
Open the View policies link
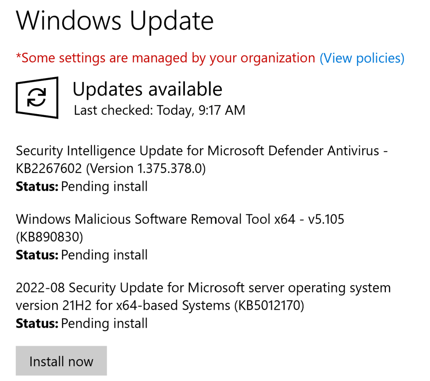[362, 58]
